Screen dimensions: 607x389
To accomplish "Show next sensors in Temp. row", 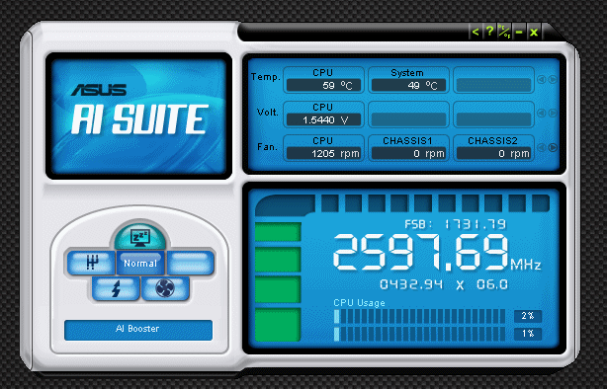I will coord(553,79).
